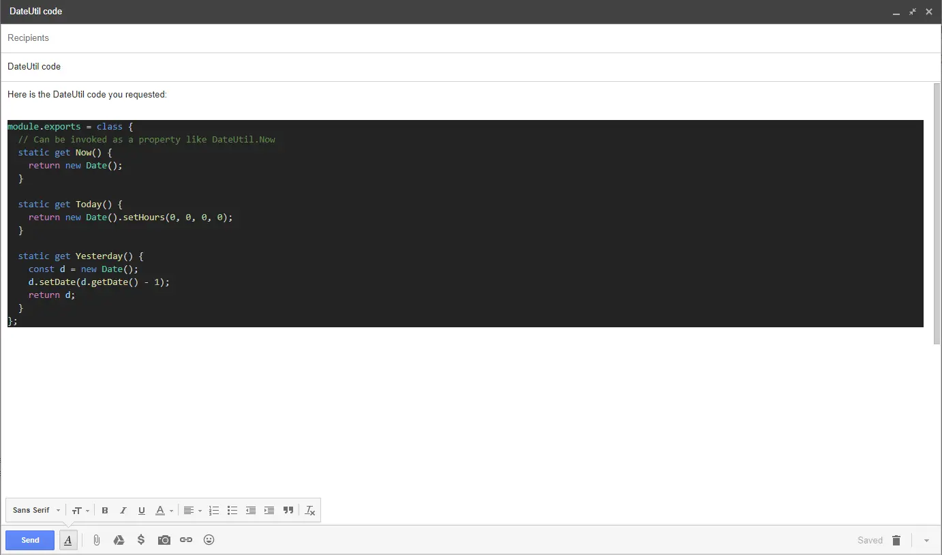Discard draft with trash icon
This screenshot has width=942, height=555.
tap(896, 540)
